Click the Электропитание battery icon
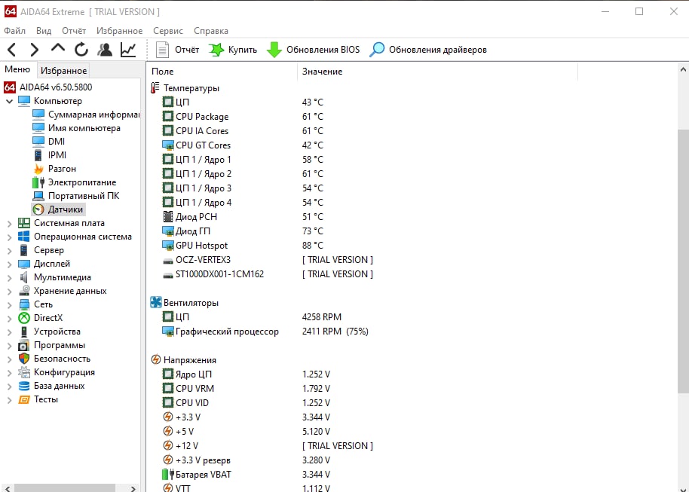 pyautogui.click(x=38, y=182)
